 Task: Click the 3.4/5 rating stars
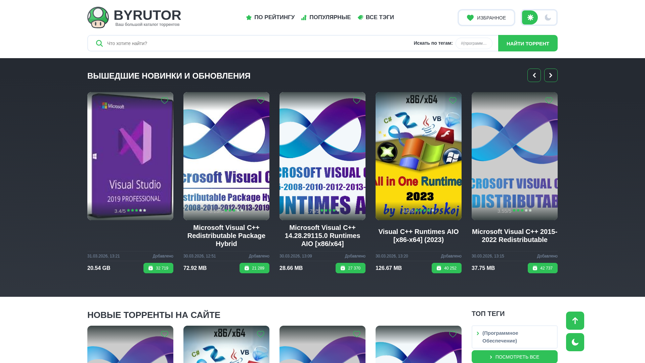136,210
